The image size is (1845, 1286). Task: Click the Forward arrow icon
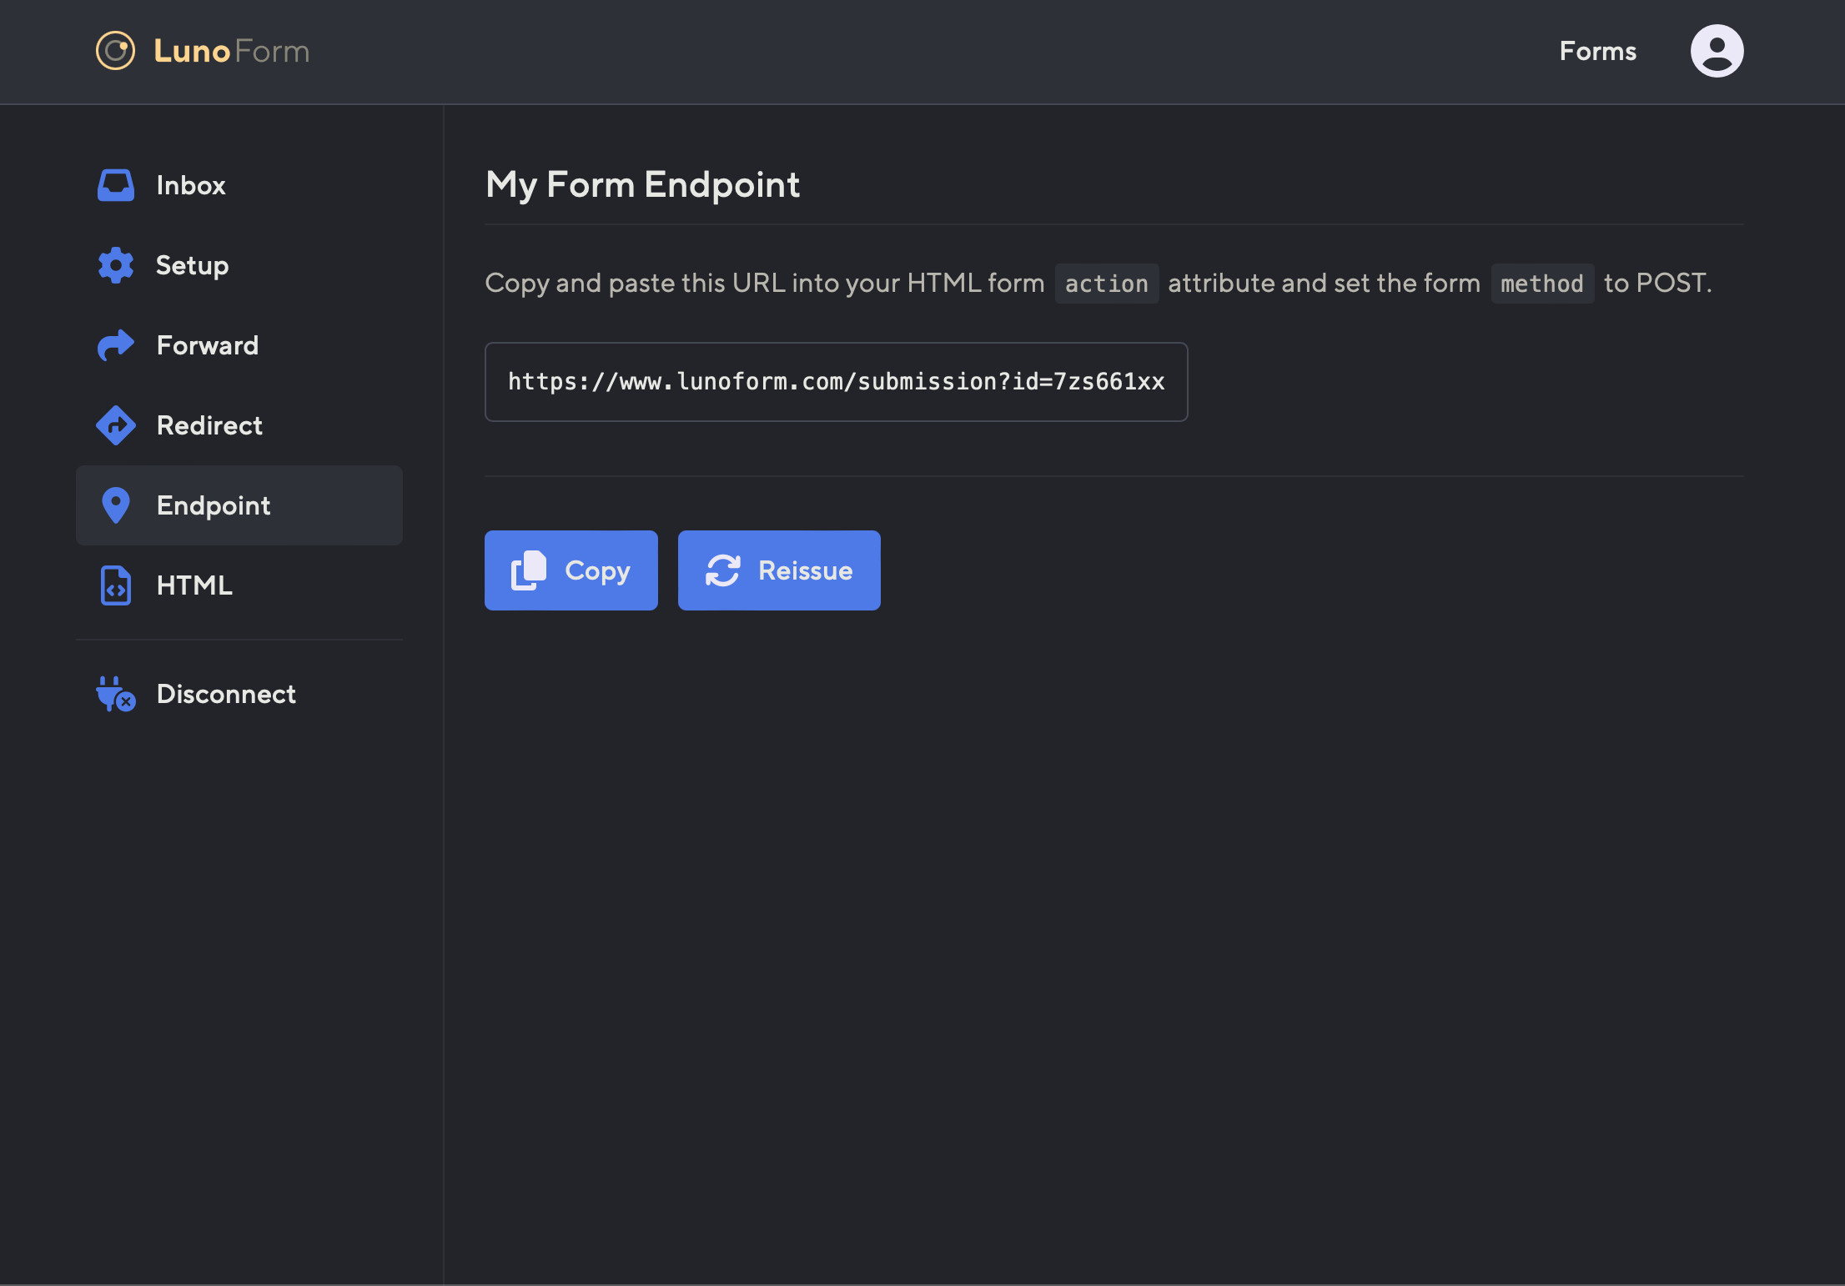point(115,345)
